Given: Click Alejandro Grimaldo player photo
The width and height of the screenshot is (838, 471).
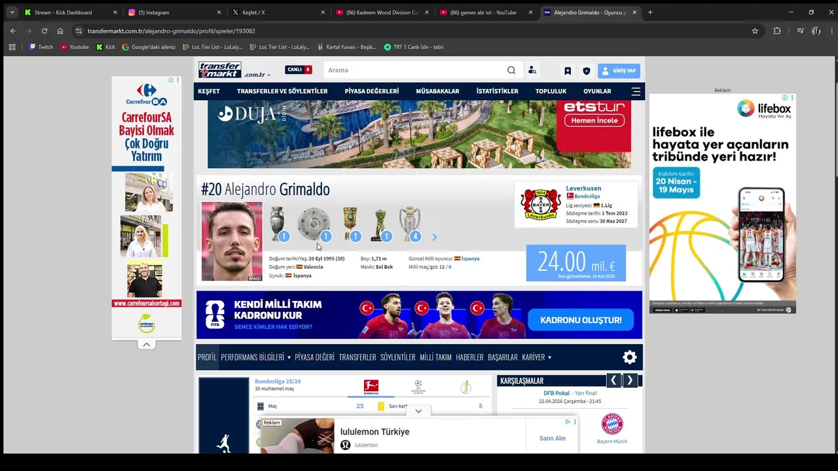Looking at the screenshot, I should coord(232,241).
